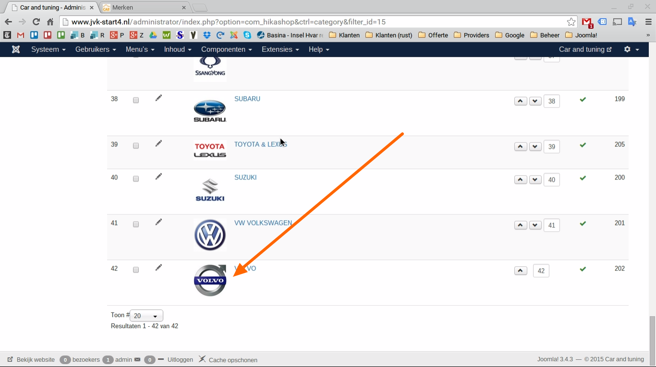Unpublish TOYOTA & LEXUS via green checkmark

(x=583, y=145)
